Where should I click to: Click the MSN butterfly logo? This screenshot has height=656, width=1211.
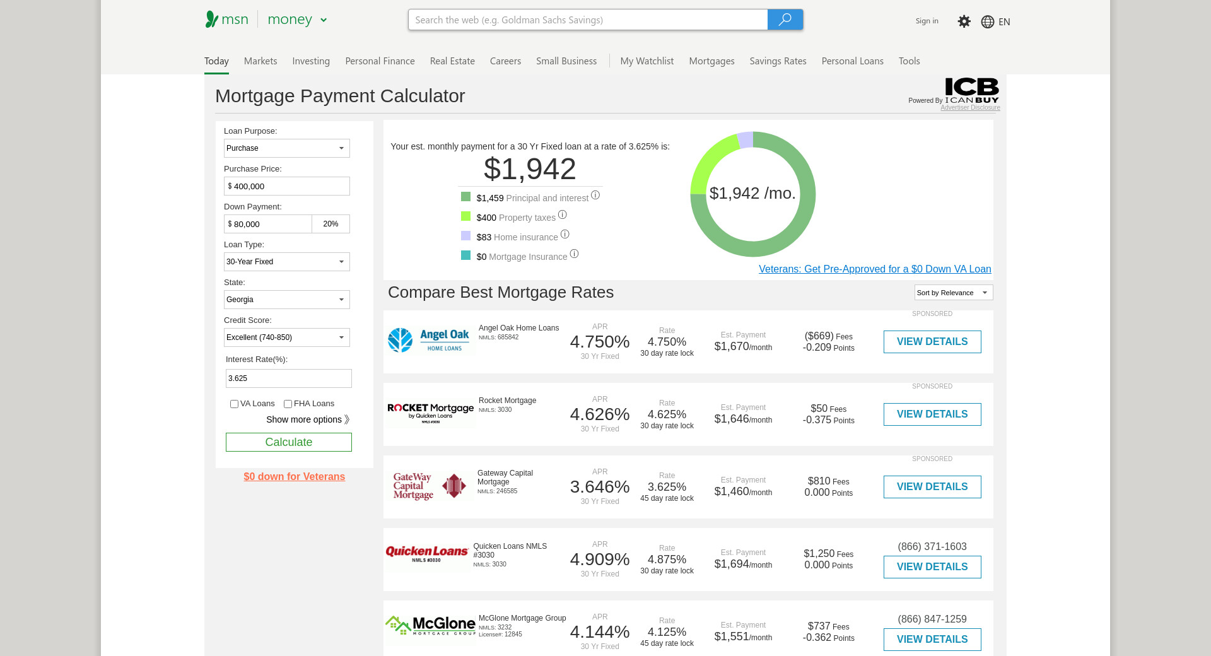pyautogui.click(x=212, y=20)
